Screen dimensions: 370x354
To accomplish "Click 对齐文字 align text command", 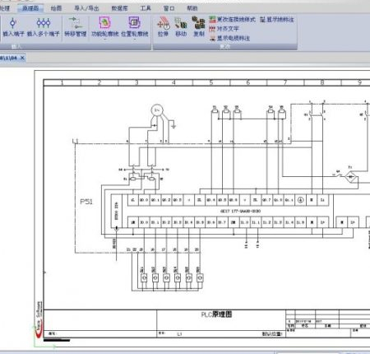I will [x=224, y=29].
